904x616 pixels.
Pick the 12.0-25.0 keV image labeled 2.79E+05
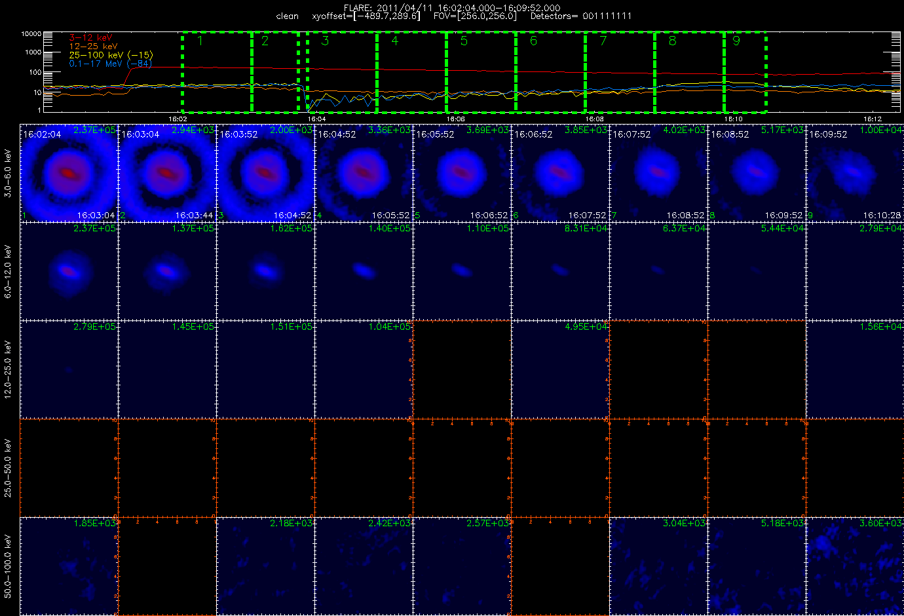pos(69,369)
